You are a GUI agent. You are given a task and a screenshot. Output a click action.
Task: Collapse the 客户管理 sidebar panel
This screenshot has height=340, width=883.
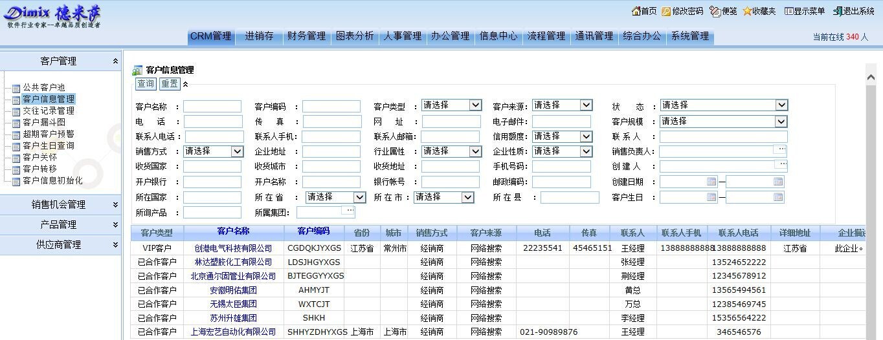[x=115, y=61]
